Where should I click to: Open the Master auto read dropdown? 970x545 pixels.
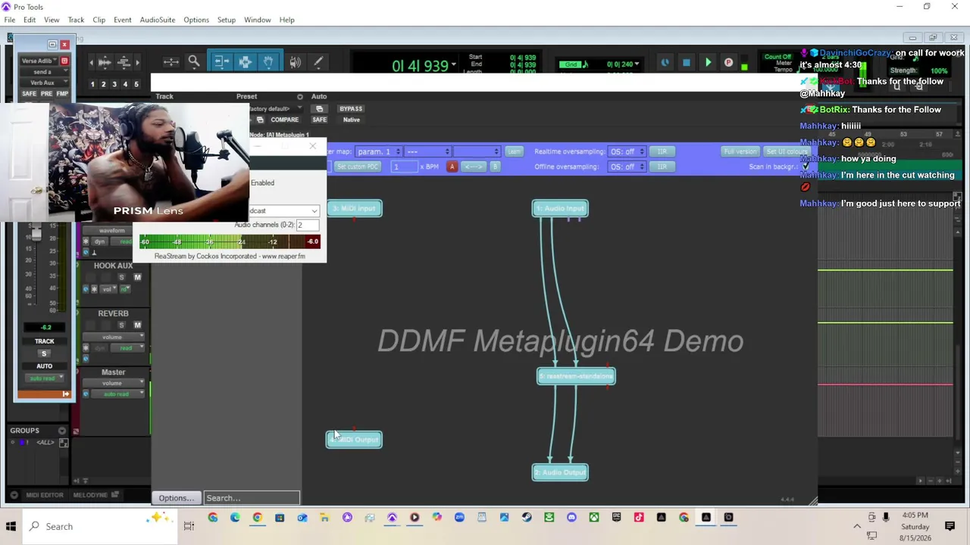(x=117, y=394)
